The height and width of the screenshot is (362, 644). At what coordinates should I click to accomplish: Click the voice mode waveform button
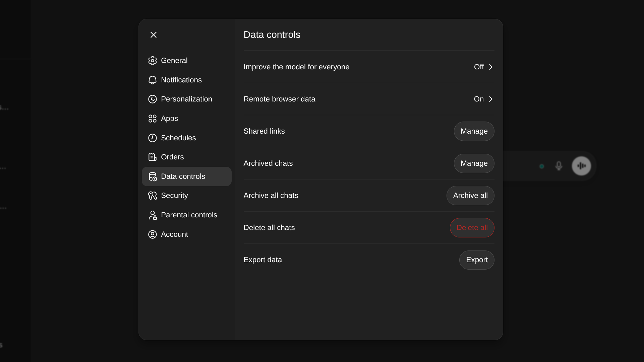click(x=582, y=166)
